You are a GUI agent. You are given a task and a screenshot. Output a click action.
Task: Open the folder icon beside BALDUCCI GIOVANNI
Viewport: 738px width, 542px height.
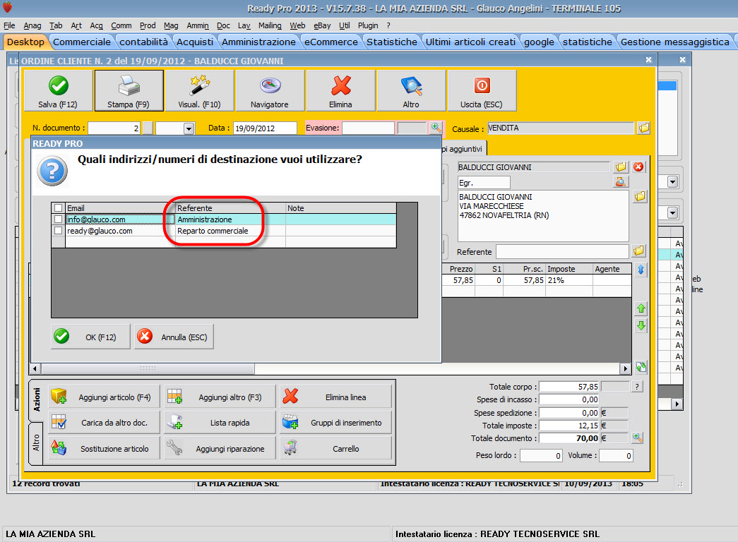click(621, 167)
